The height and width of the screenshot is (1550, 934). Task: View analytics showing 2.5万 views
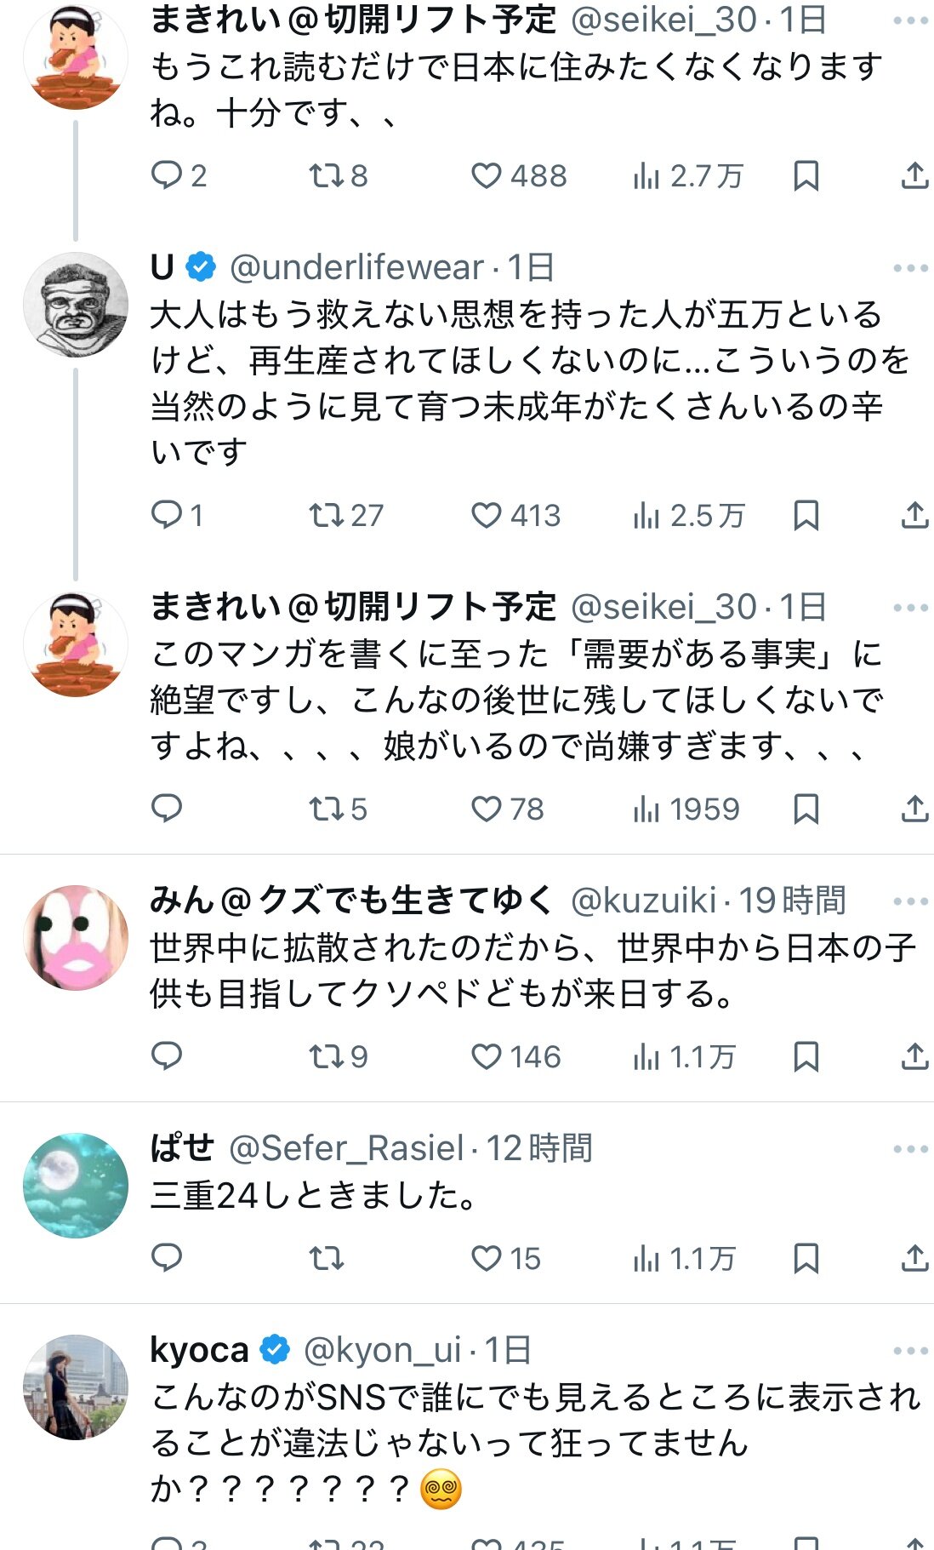[688, 515]
